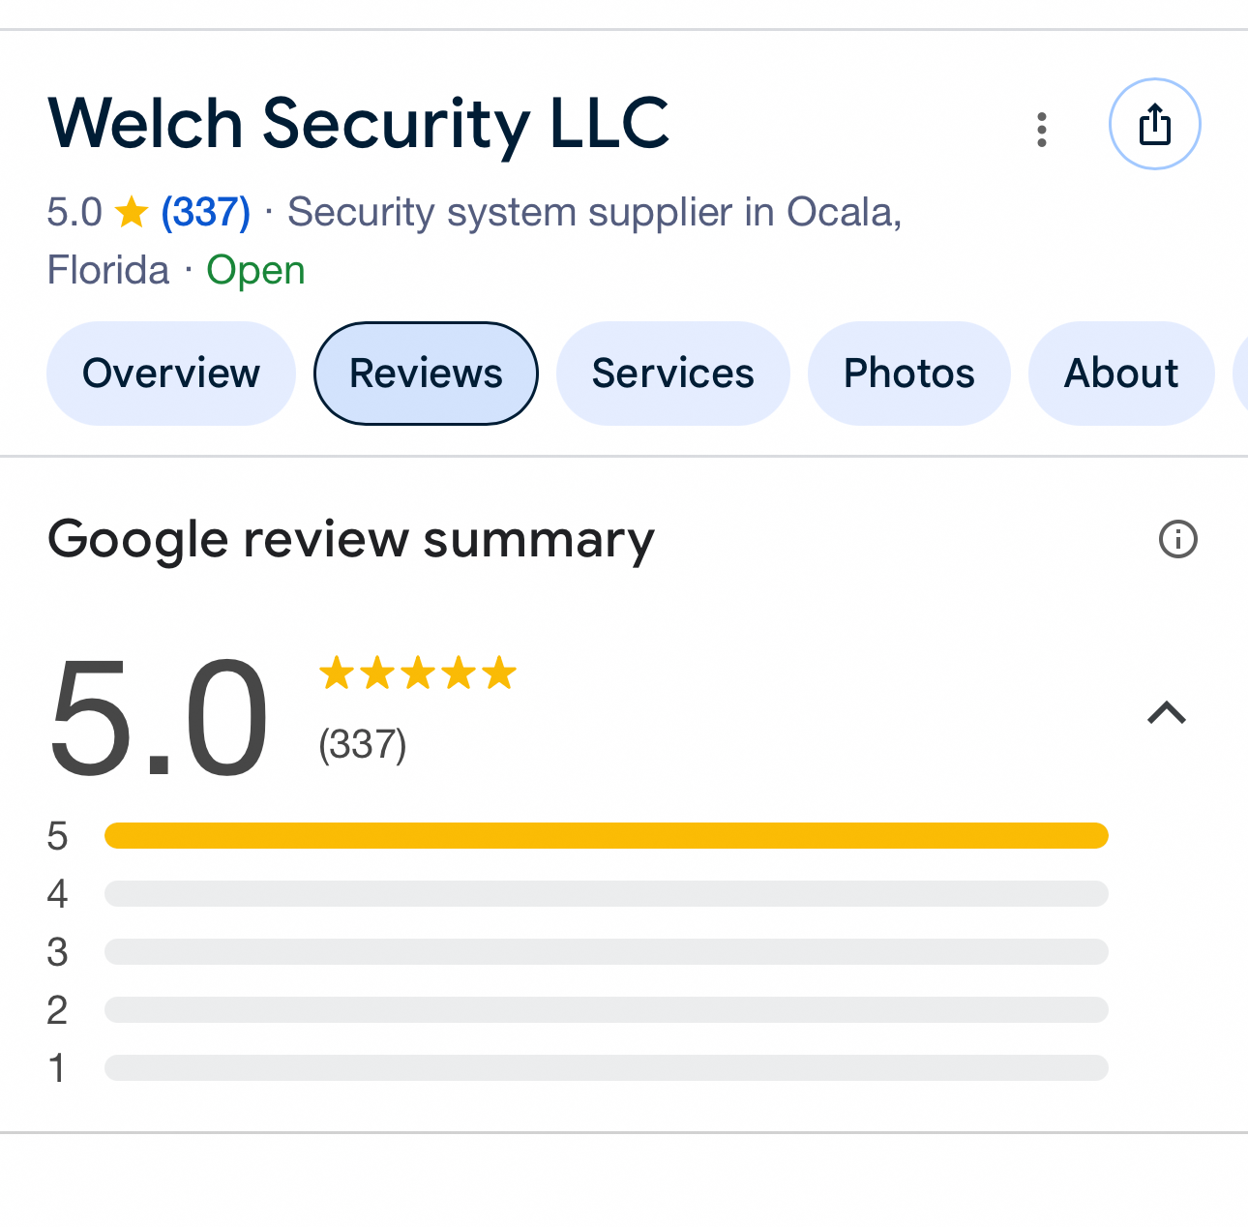1248x1227 pixels.
Task: Click the share icon button
Action: [x=1154, y=125]
